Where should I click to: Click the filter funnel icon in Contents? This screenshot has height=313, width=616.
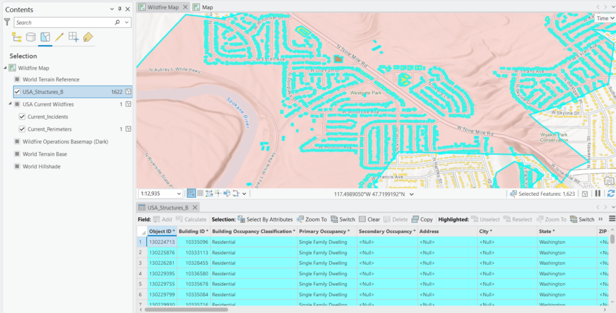pyautogui.click(x=7, y=22)
